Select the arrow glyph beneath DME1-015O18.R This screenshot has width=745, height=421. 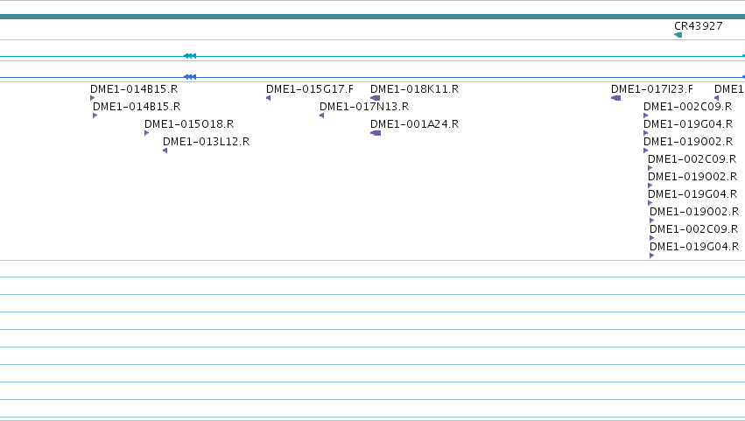147,133
